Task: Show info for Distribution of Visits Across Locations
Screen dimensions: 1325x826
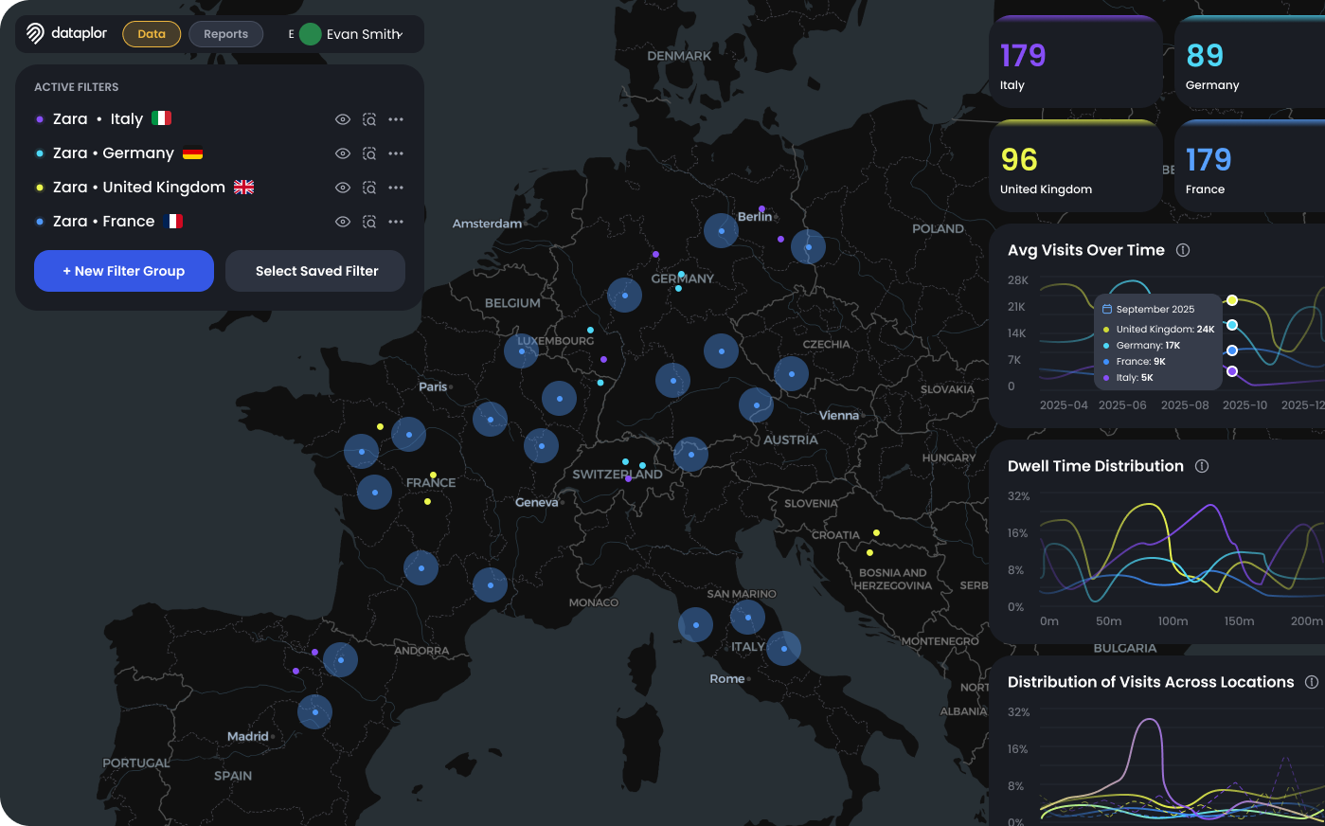Action: click(1312, 682)
